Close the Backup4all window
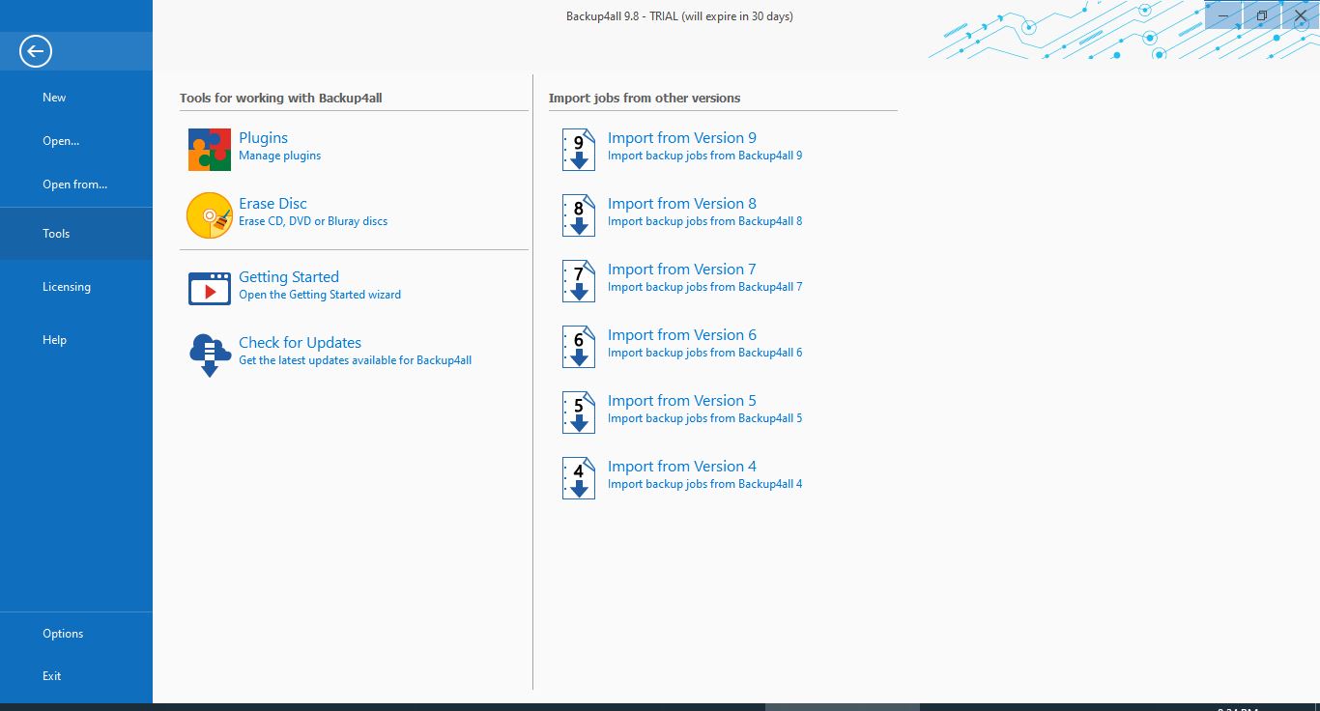 pyautogui.click(x=1301, y=15)
